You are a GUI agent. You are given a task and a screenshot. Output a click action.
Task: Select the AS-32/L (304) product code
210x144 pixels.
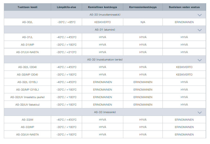pyautogui.click(x=27, y=67)
